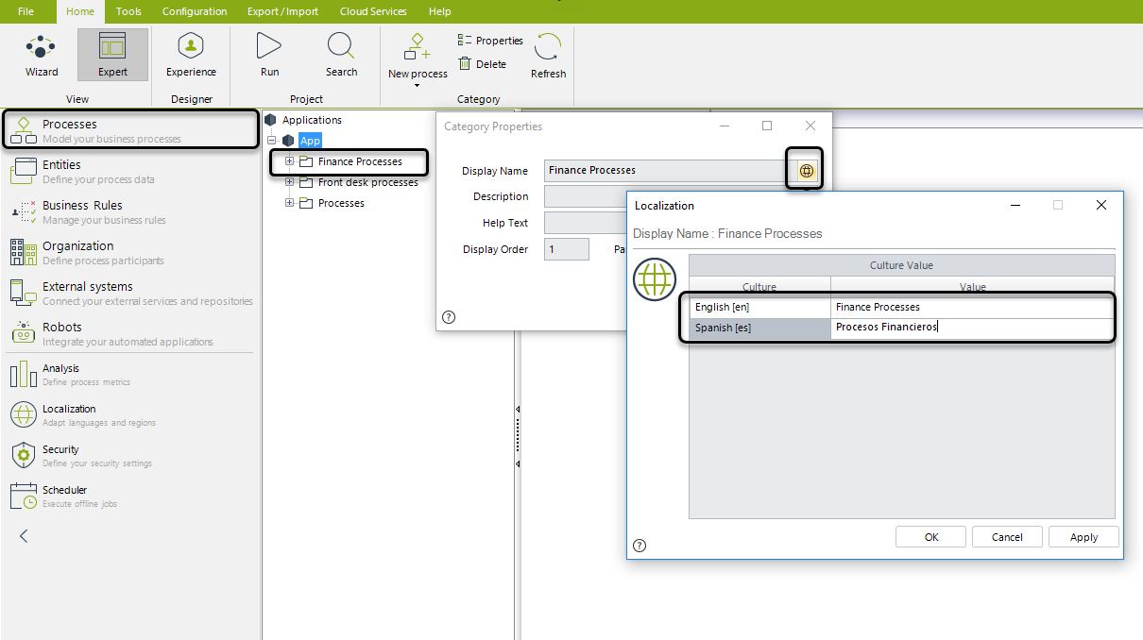Open the File menu
Image resolution: width=1143 pixels, height=640 pixels.
(26, 11)
